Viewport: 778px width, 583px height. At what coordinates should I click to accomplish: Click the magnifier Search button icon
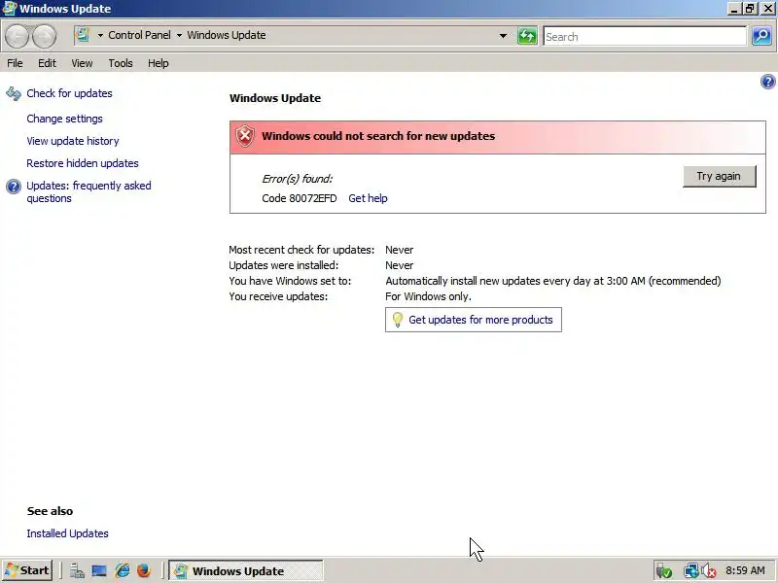click(x=761, y=36)
